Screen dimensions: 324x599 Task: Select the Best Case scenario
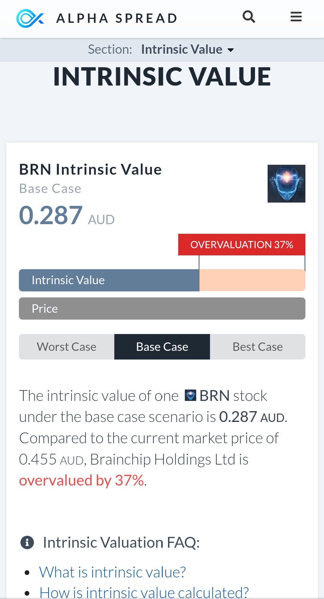[x=257, y=347]
